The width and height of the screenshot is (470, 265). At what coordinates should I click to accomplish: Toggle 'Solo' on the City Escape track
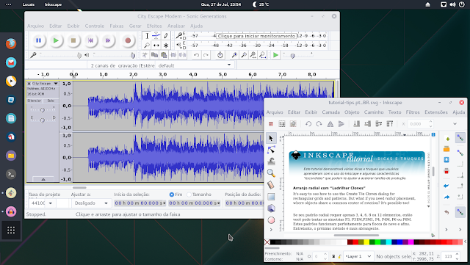click(51, 101)
